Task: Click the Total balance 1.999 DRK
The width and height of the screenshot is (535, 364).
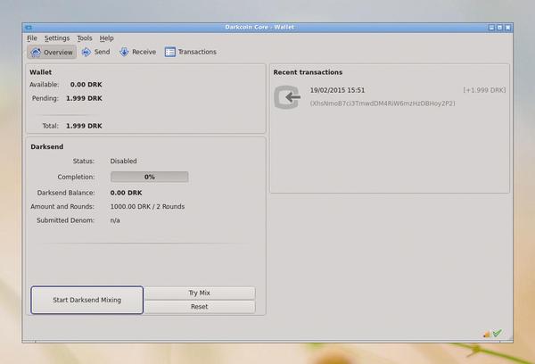Action: pyautogui.click(x=84, y=126)
